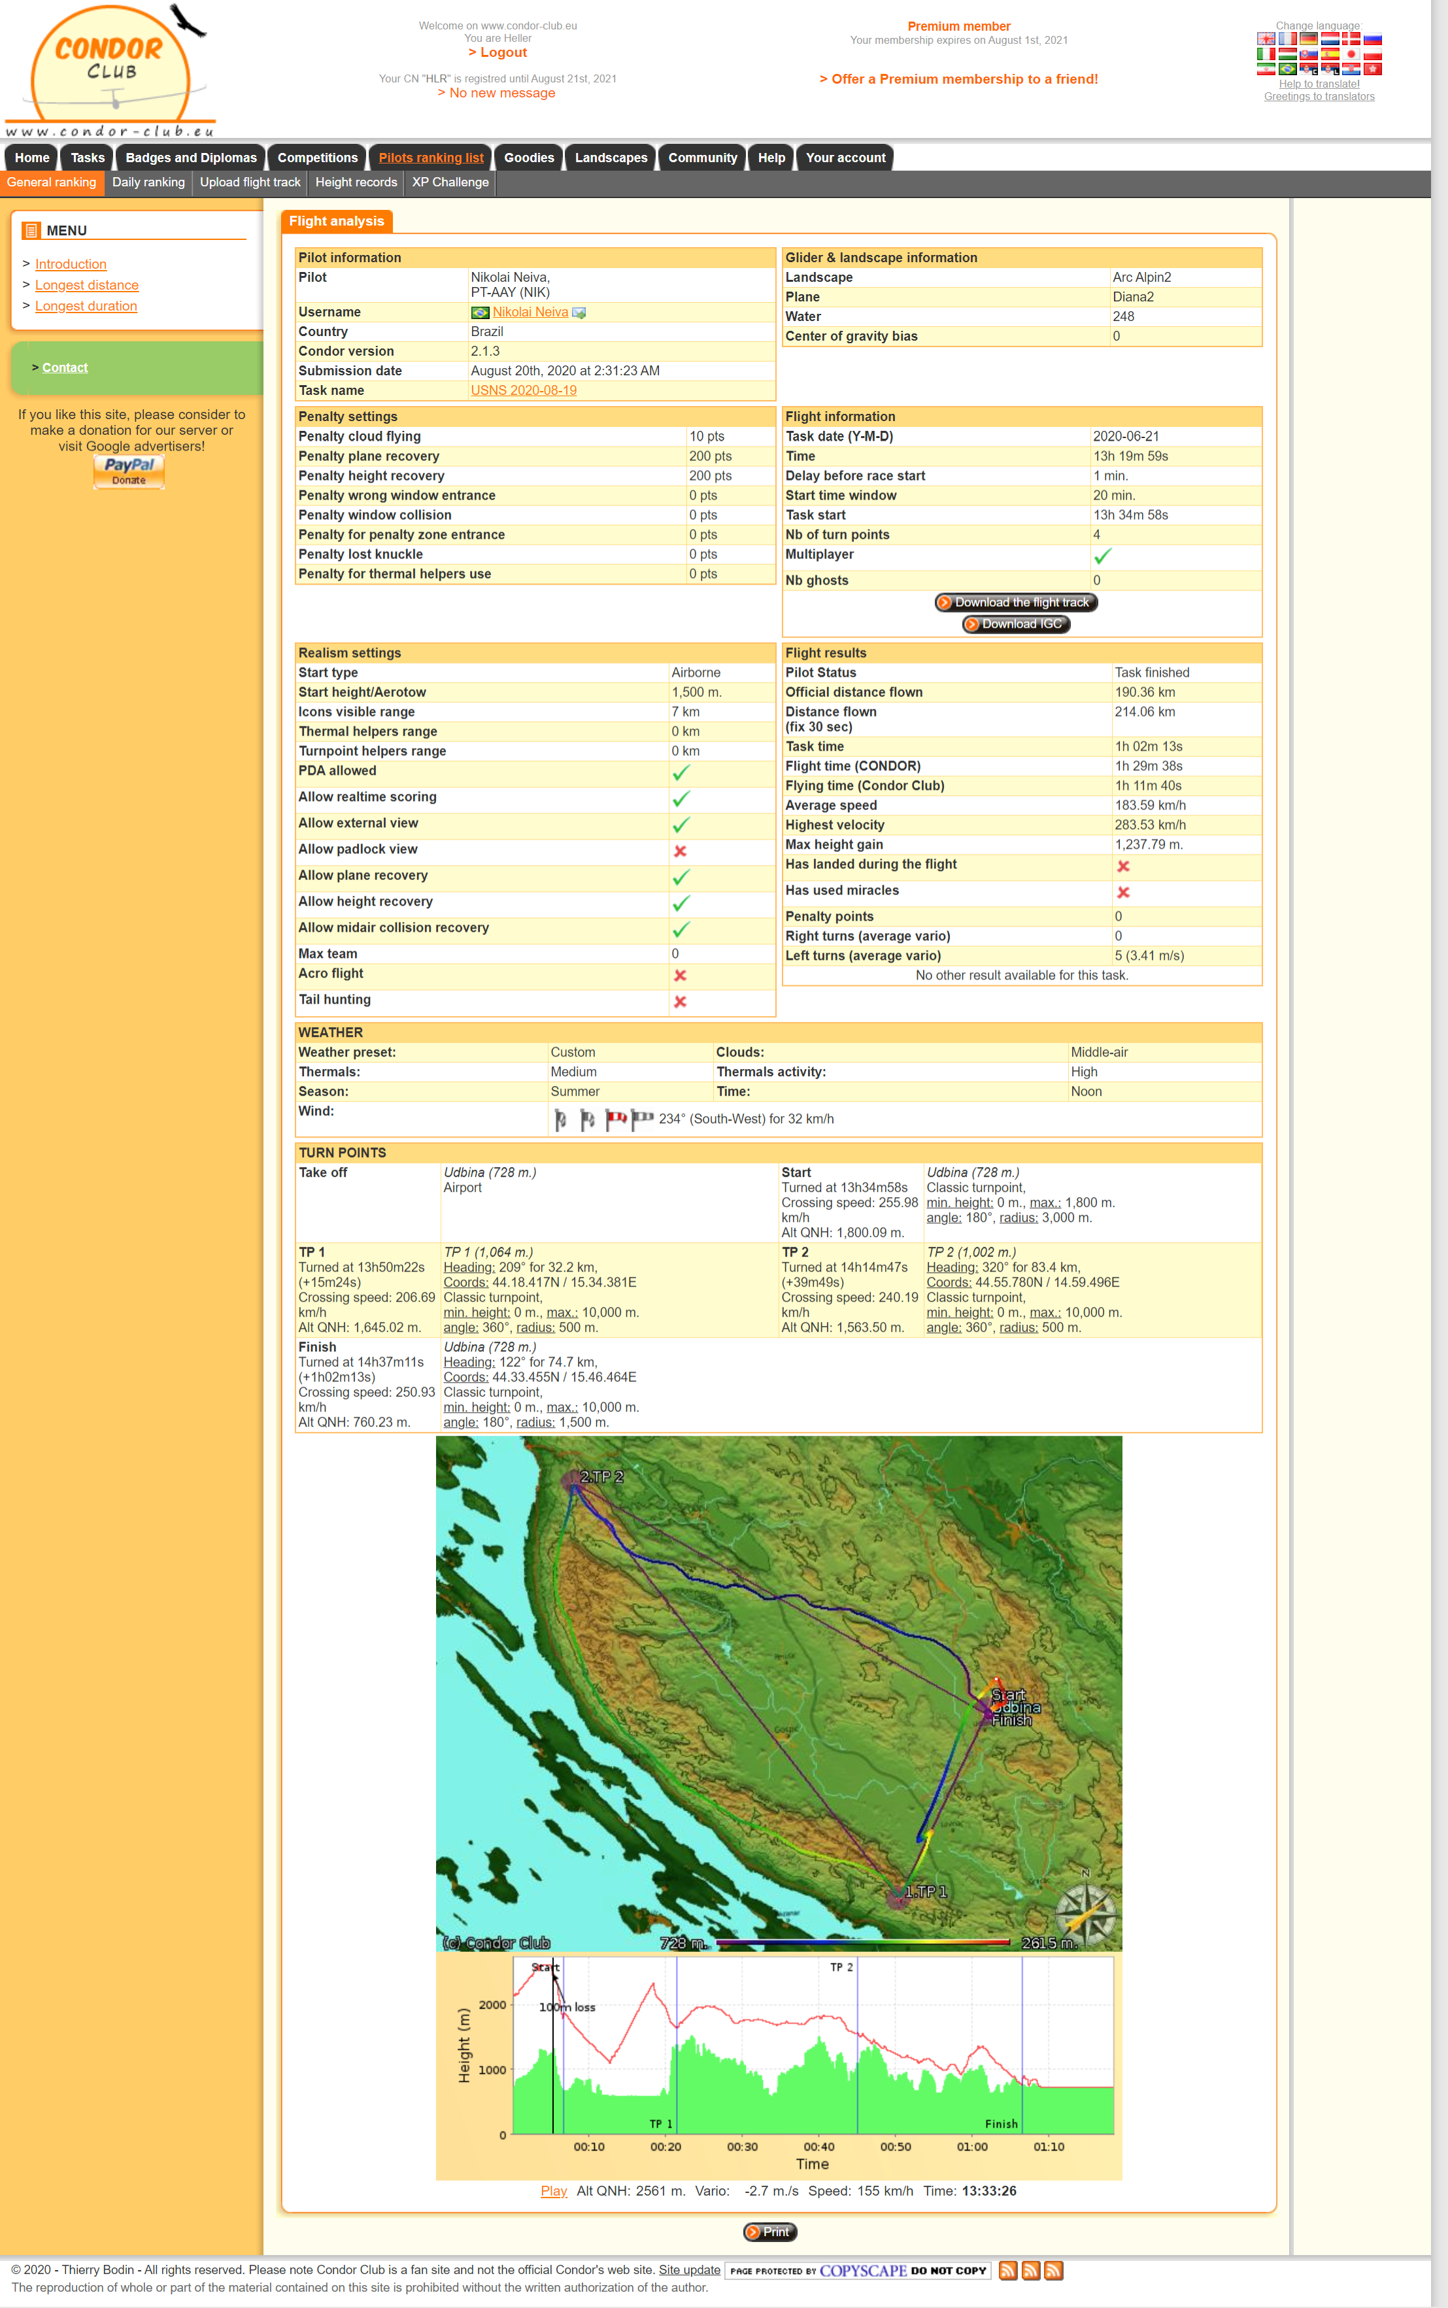Switch language to German flag

coord(1309,39)
